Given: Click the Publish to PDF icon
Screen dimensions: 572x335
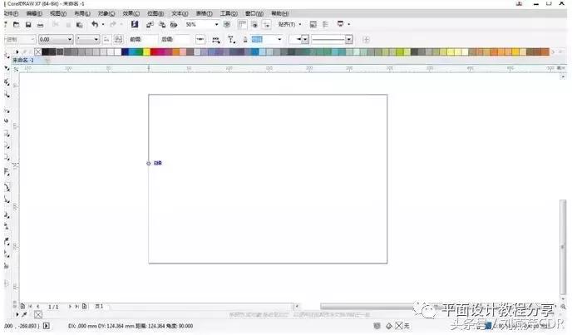Looking at the screenshot, I should 174,24.
